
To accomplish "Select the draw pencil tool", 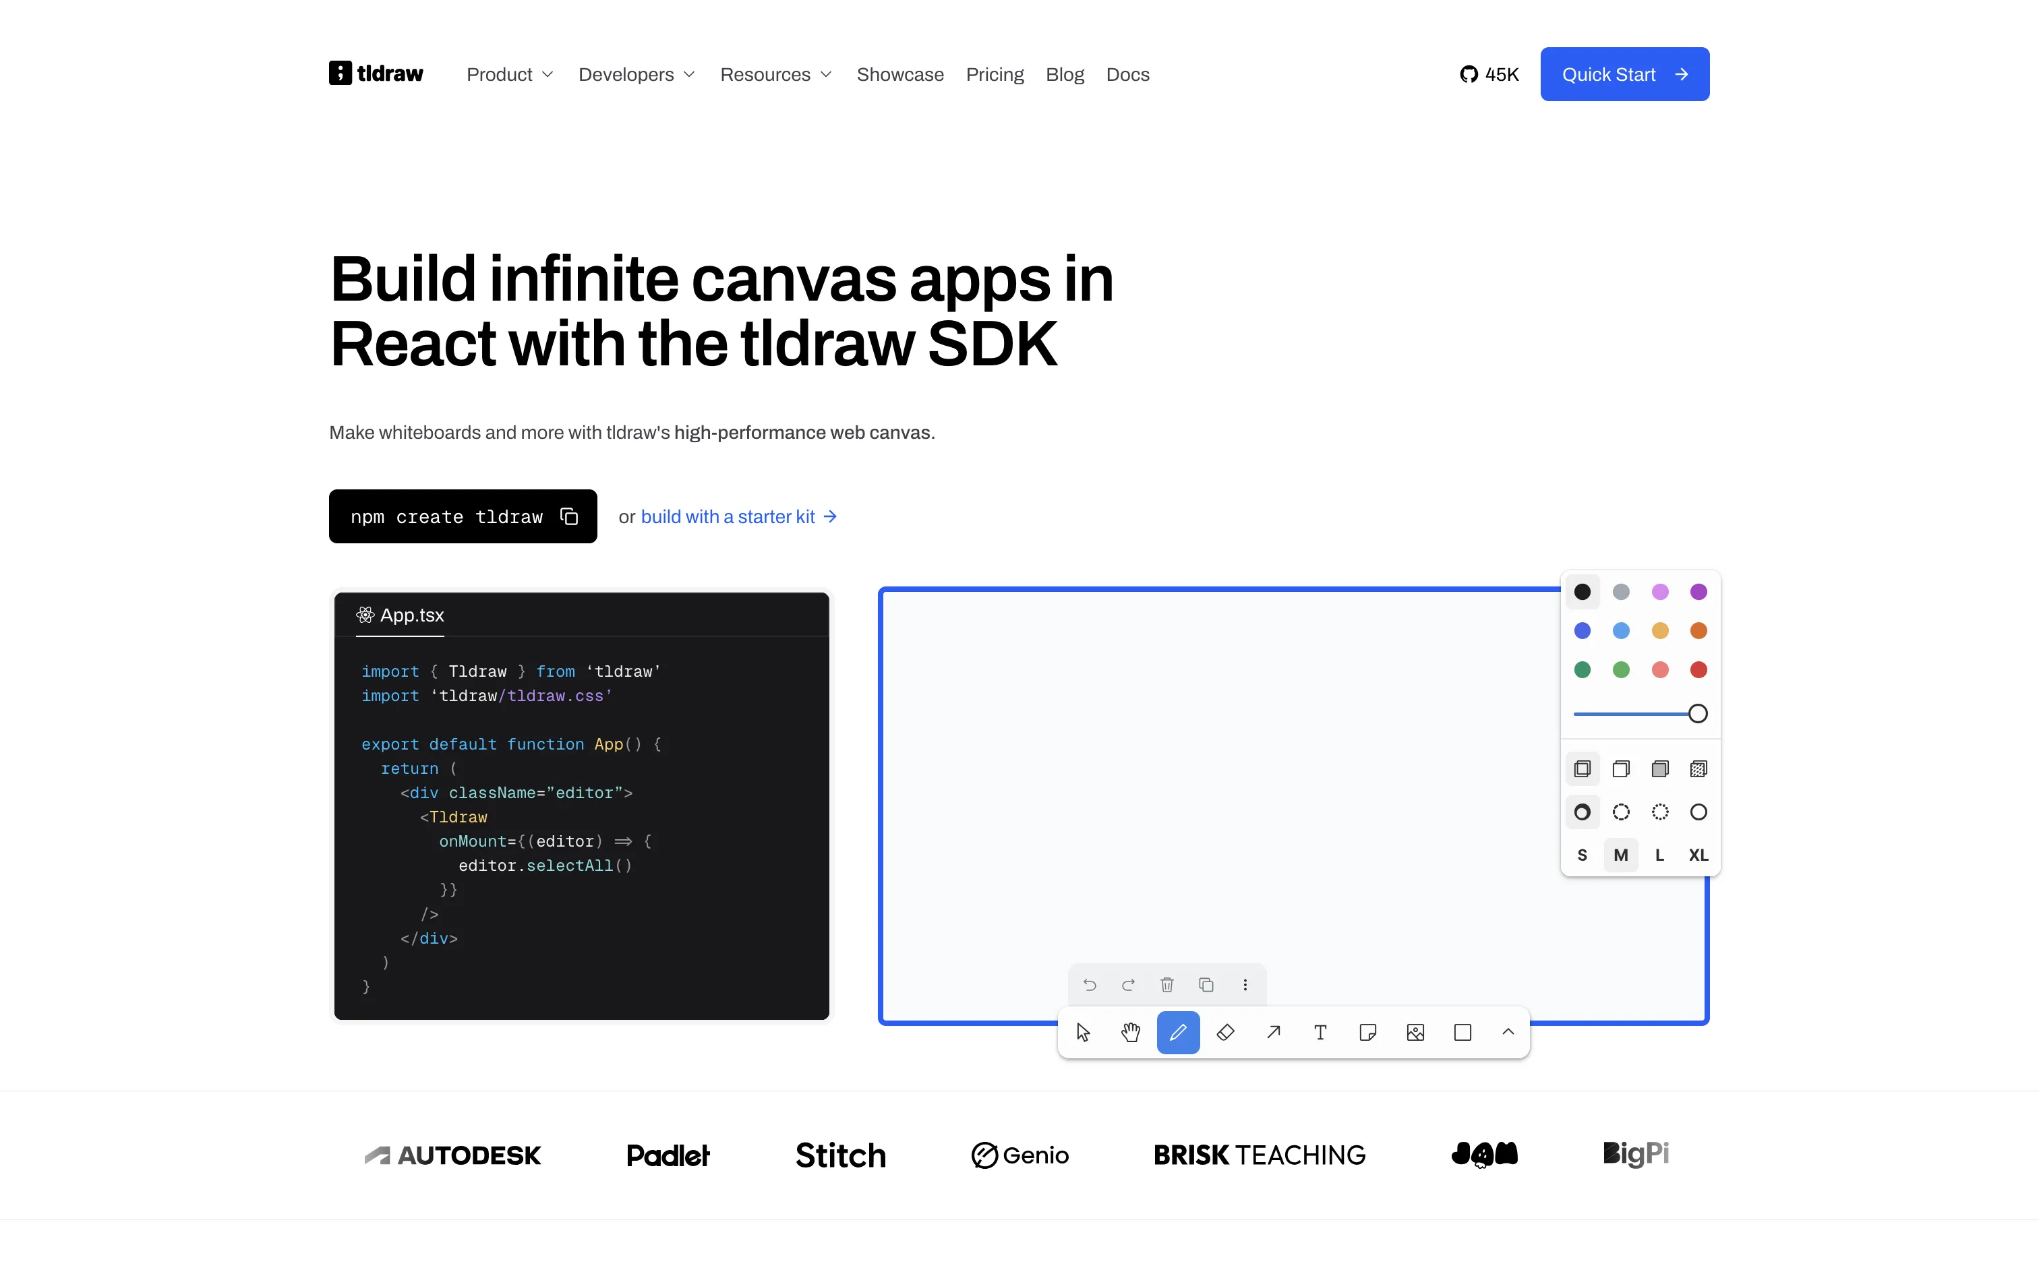I will click(1178, 1032).
